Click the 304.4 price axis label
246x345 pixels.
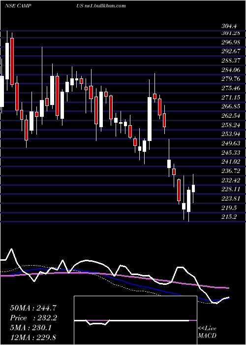pyautogui.click(x=229, y=26)
